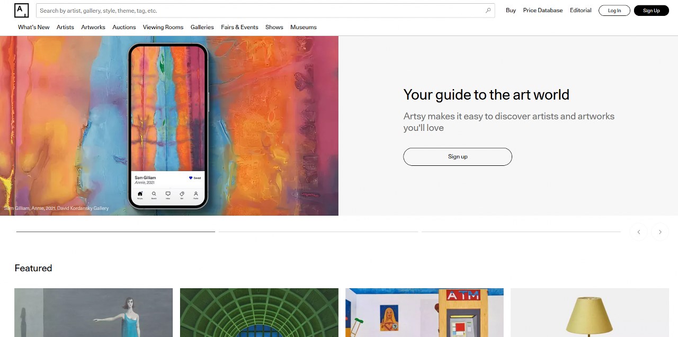The height and width of the screenshot is (337, 678).
Task: Go to Fairs & Events
Action: (239, 27)
